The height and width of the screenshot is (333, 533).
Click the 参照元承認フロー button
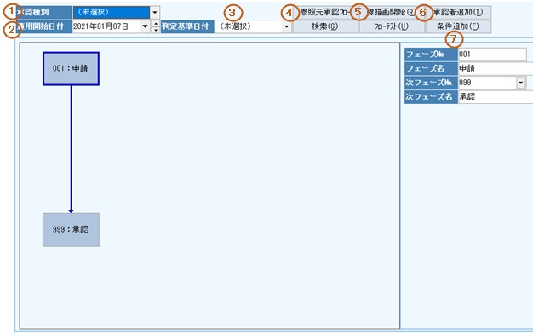click(x=325, y=13)
